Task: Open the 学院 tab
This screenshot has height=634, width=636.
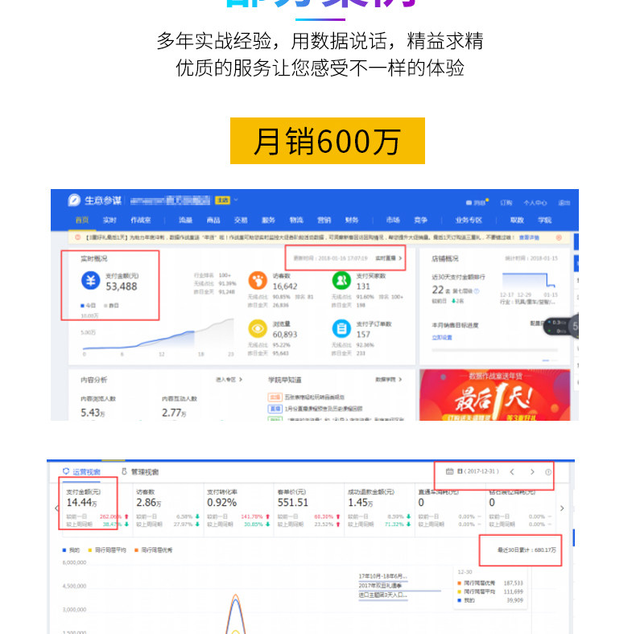Action: 545,220
